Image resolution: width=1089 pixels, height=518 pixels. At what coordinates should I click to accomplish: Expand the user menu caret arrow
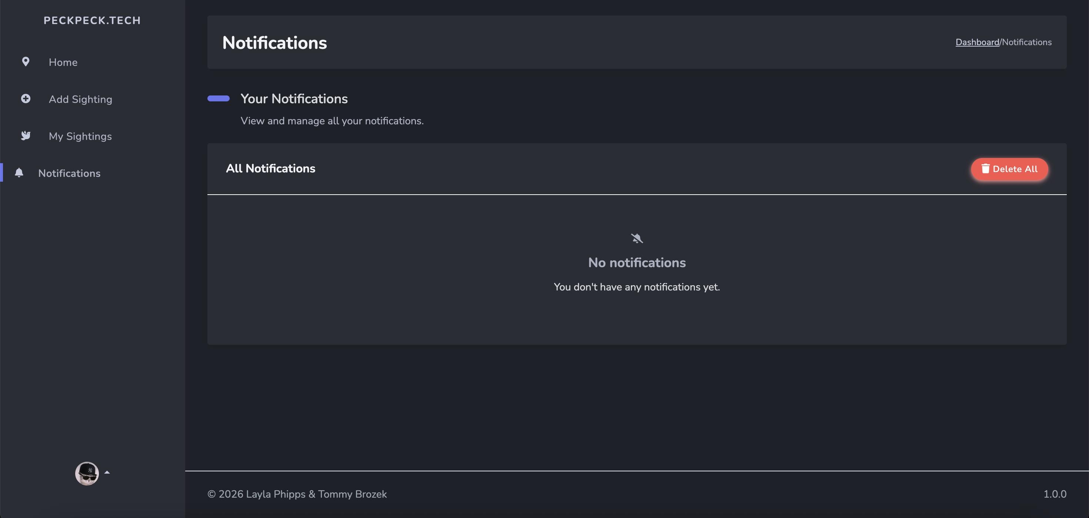[x=107, y=472]
